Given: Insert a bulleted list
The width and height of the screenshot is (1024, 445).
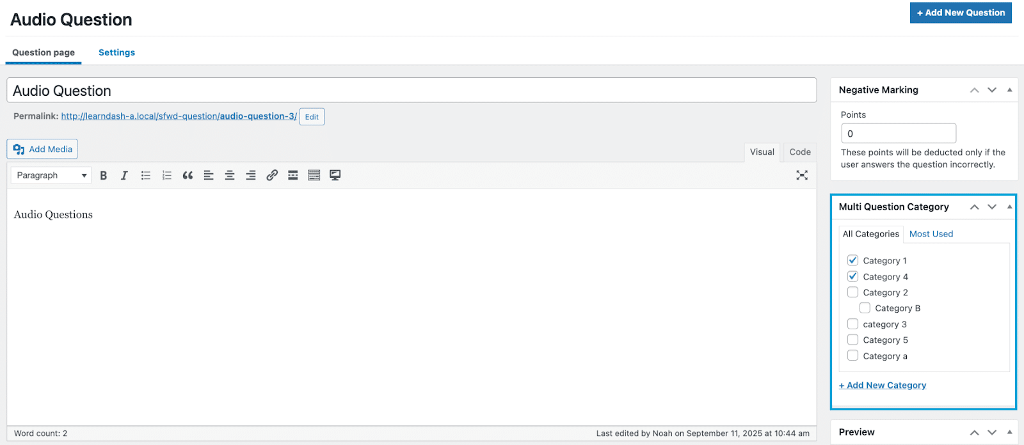Looking at the screenshot, I should tap(146, 175).
